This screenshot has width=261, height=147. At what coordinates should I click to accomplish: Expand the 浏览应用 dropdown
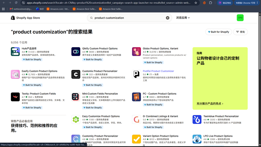(183, 18)
